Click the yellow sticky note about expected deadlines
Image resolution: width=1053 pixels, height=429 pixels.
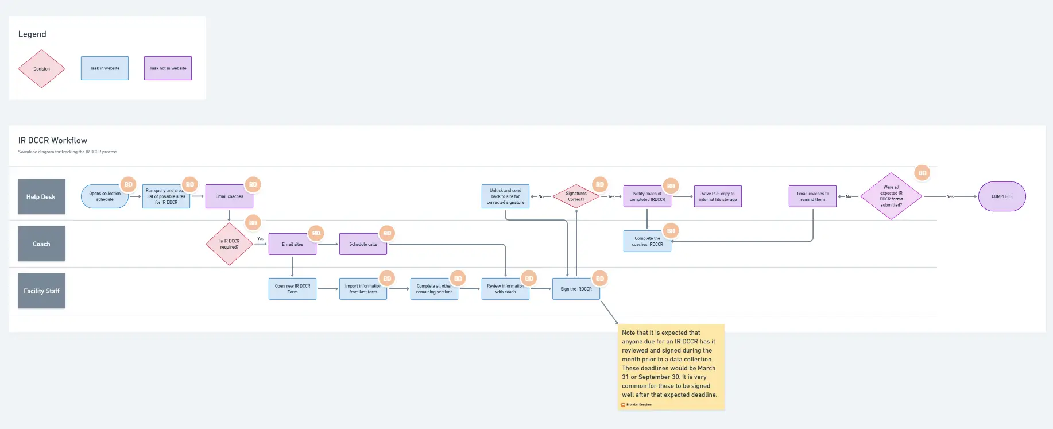671,365
